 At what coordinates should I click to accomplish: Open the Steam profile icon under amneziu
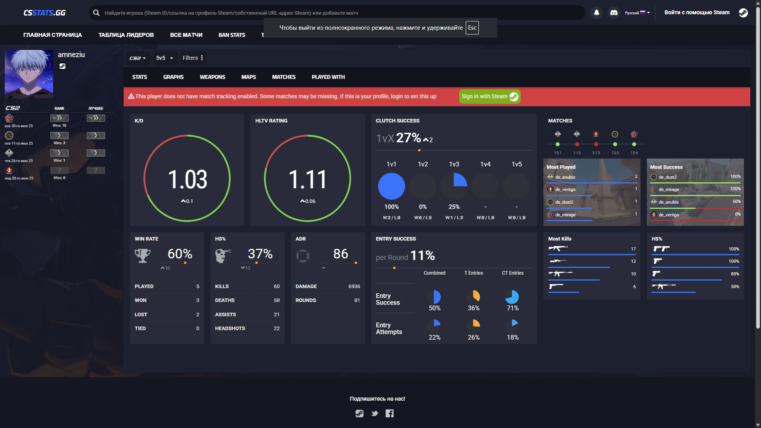(62, 66)
